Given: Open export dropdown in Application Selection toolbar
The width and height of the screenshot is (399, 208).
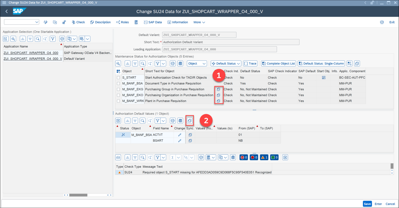Looking at the screenshot, I should (72, 39).
